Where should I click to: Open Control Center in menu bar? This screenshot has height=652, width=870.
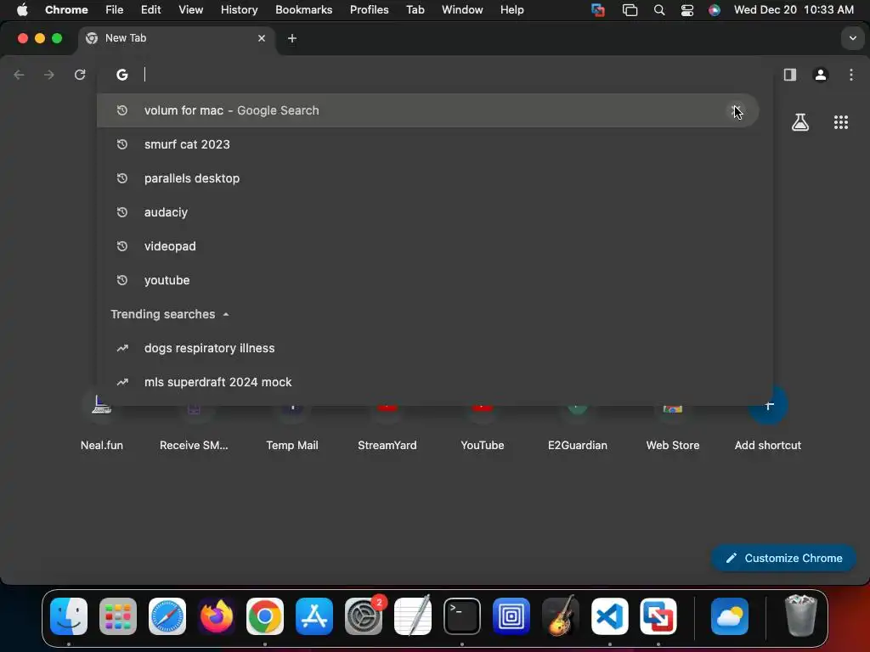(686, 10)
